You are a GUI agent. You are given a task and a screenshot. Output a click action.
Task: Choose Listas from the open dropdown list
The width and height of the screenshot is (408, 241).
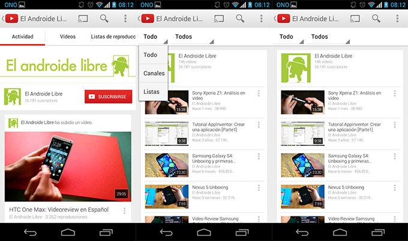(151, 91)
